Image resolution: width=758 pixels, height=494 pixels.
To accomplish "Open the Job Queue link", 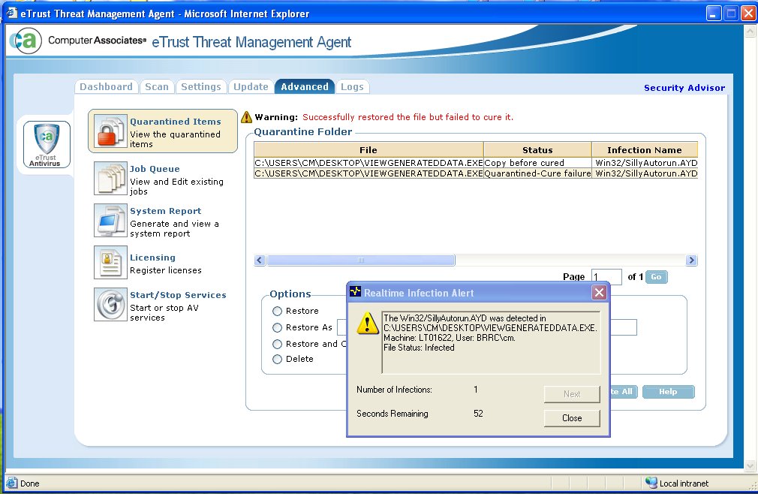I will click(x=155, y=169).
